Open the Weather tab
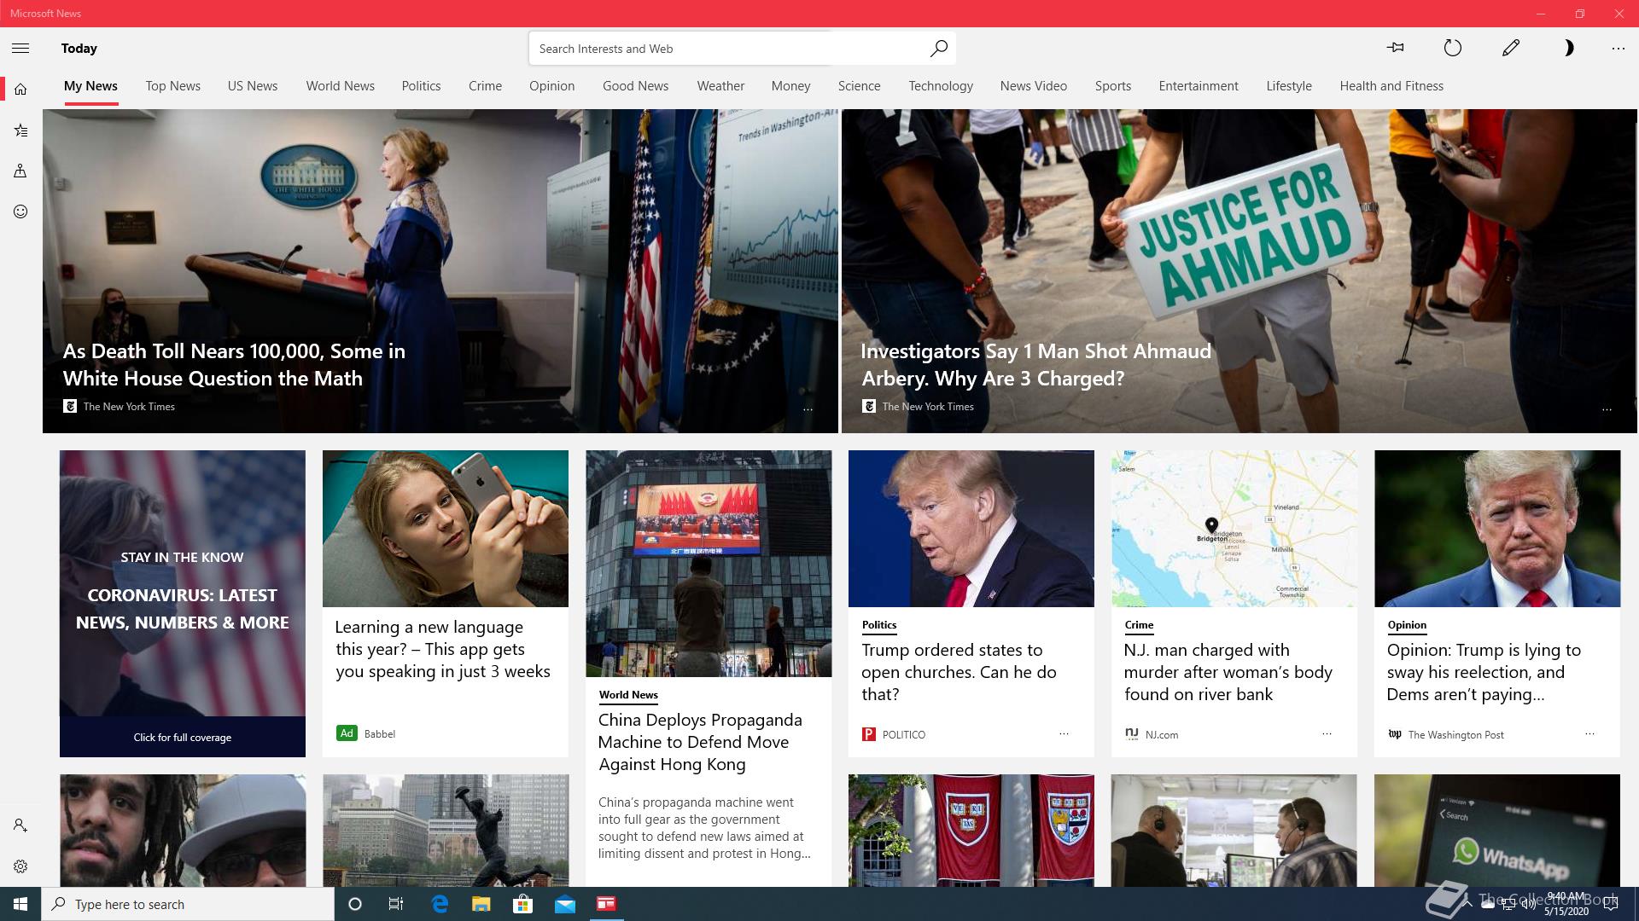Image resolution: width=1639 pixels, height=921 pixels. (720, 86)
